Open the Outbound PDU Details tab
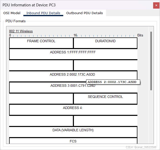The width and height of the screenshot is (160, 150). pyautogui.click(x=85, y=13)
